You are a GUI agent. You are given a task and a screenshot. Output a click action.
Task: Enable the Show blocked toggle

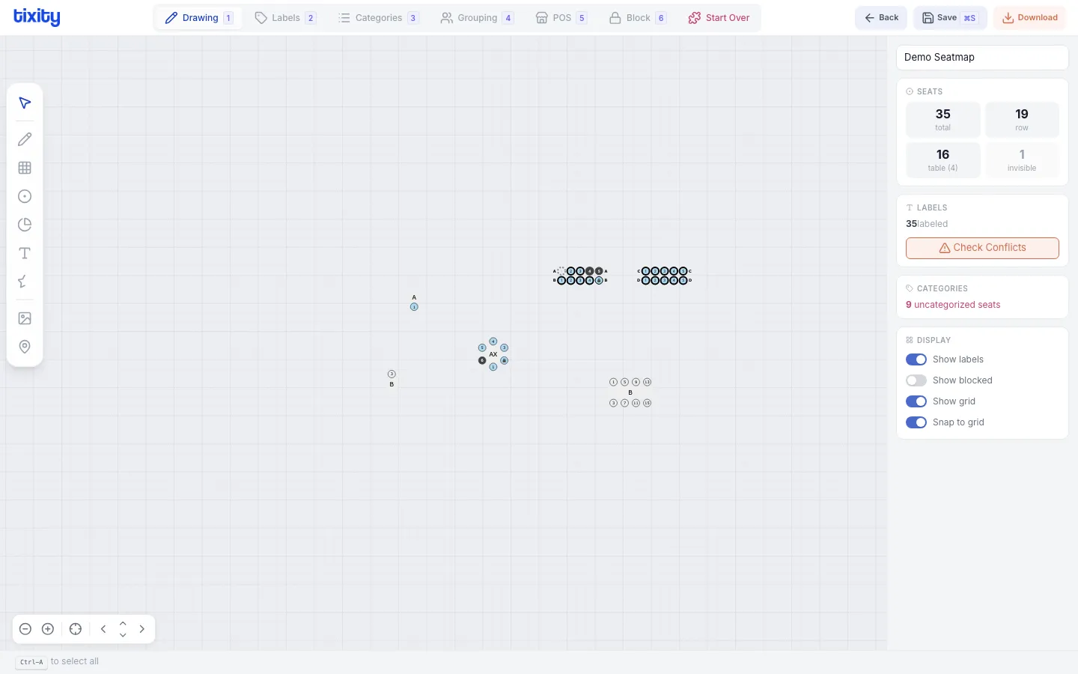(x=916, y=380)
